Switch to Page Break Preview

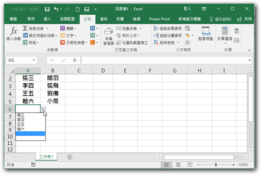[190, 165]
